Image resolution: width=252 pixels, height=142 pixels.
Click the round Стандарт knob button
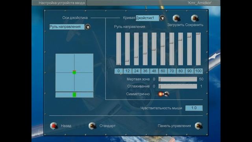tap(92, 126)
